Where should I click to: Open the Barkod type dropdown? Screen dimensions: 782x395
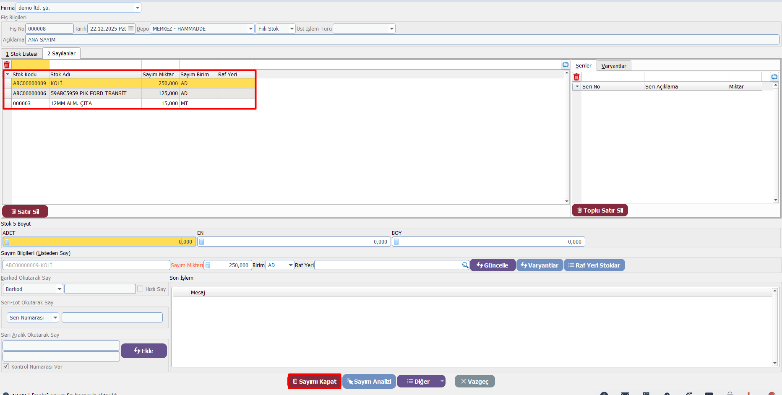[59, 289]
